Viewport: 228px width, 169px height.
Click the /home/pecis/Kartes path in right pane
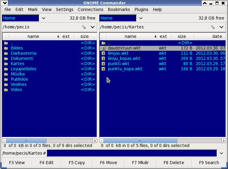122,27
